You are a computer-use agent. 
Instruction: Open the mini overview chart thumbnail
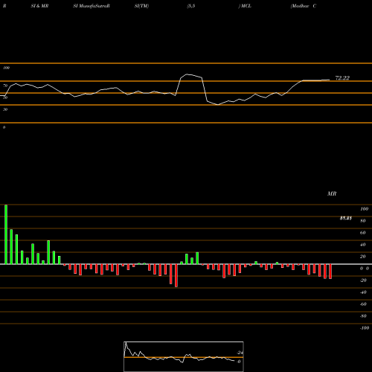(x=184, y=356)
